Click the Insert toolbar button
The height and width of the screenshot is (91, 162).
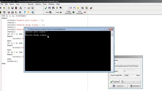pos(59,12)
